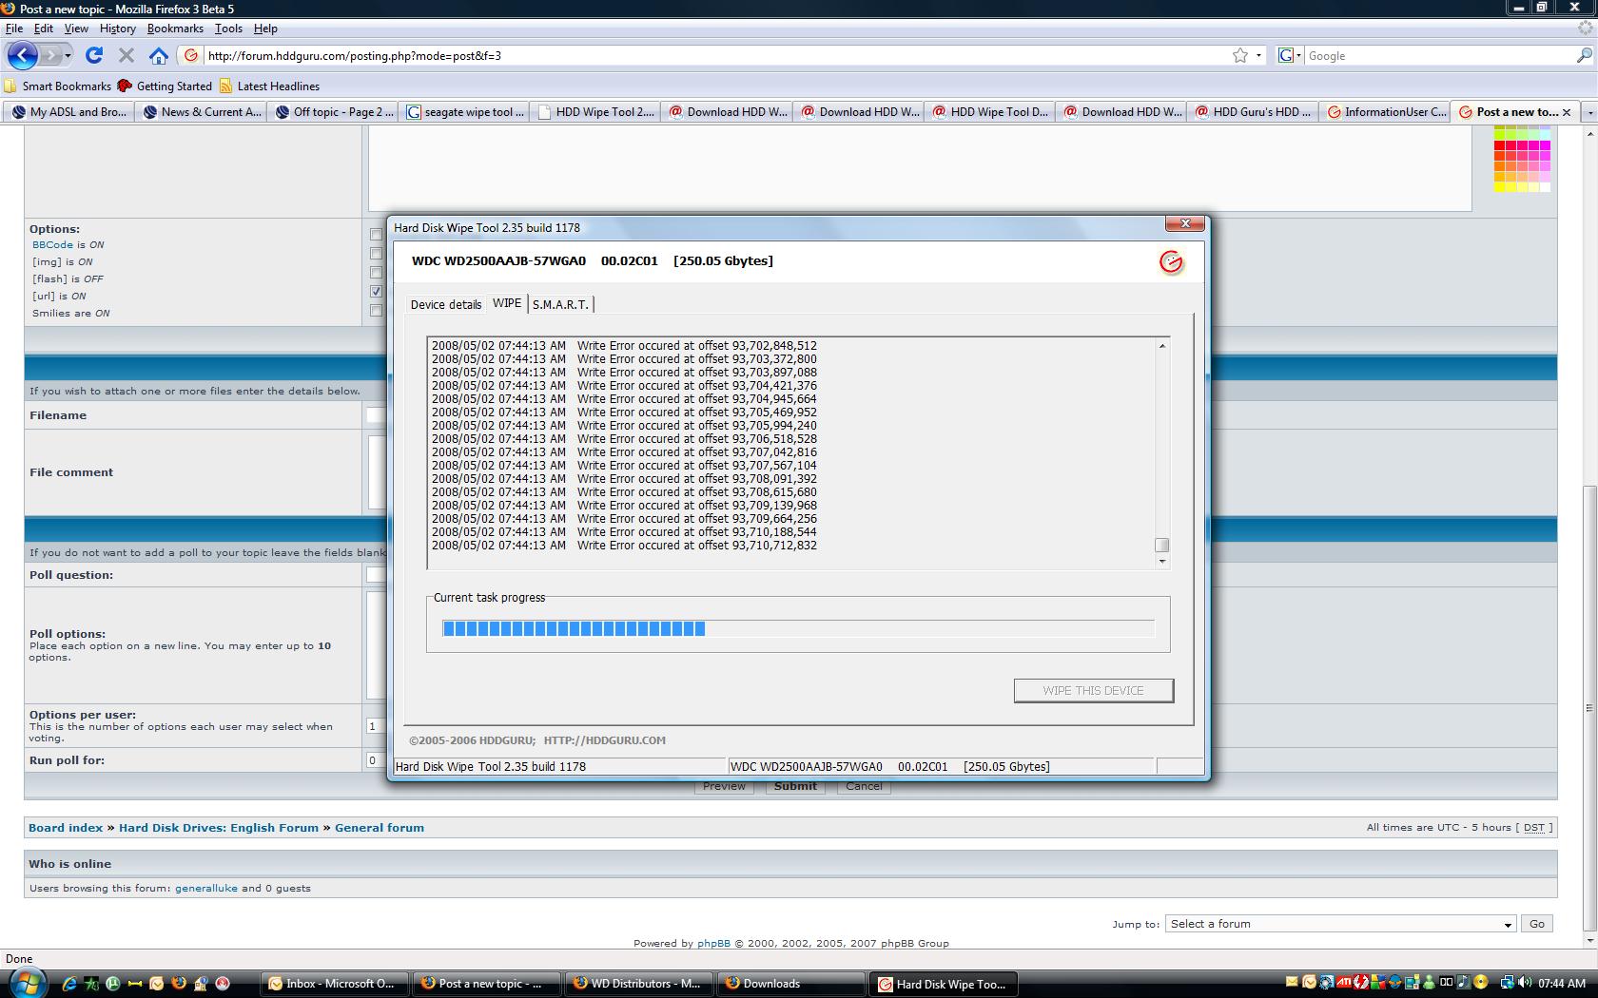This screenshot has height=998, width=1598.
Task: Click the Forward navigation arrow
Action: pyautogui.click(x=52, y=55)
